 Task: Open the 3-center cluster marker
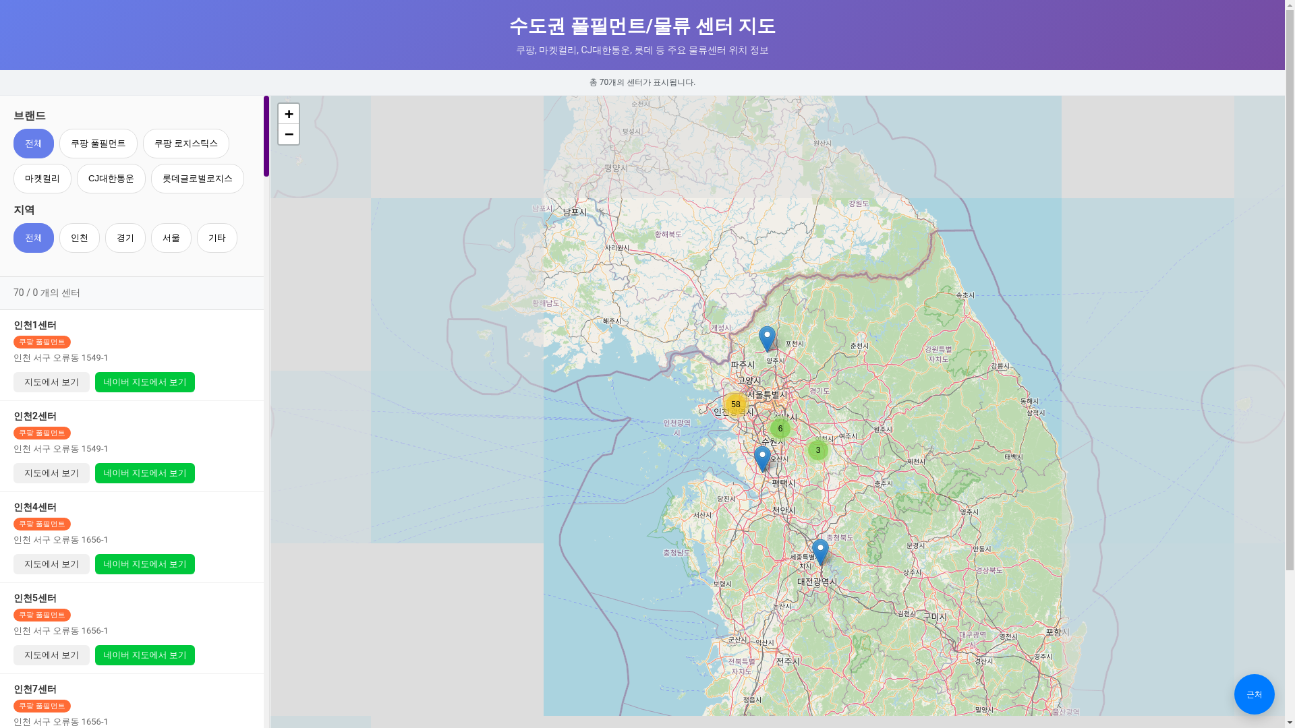[x=818, y=450]
